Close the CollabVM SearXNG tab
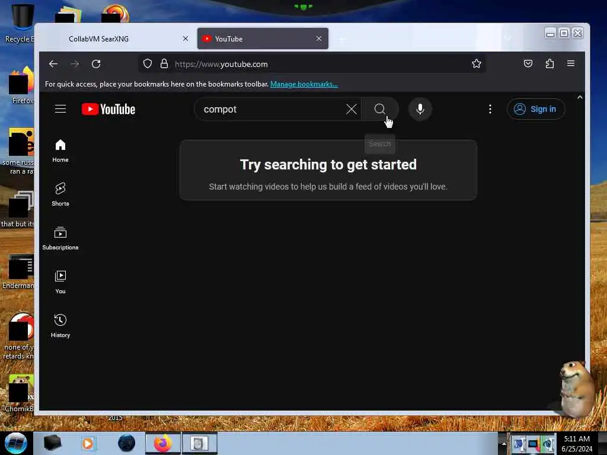 (x=186, y=39)
